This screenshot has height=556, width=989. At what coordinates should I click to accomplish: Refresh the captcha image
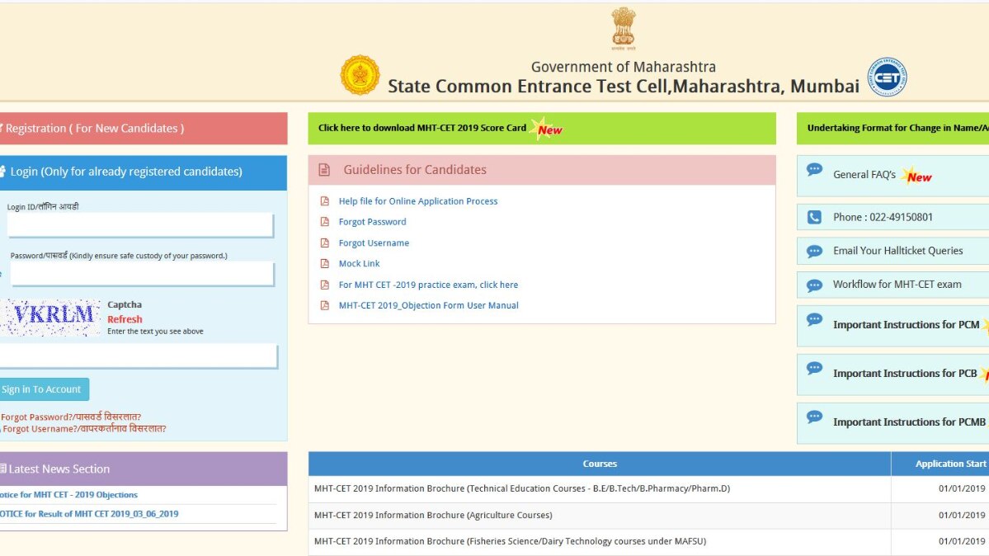tap(125, 319)
